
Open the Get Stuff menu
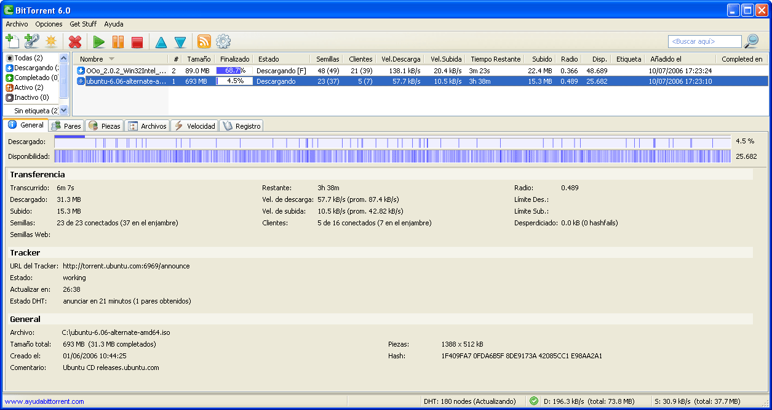pyautogui.click(x=83, y=24)
